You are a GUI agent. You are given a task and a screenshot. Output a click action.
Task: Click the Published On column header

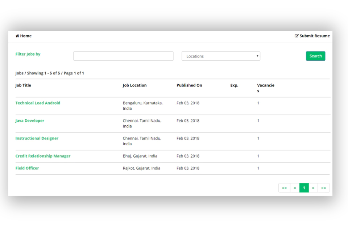(189, 85)
